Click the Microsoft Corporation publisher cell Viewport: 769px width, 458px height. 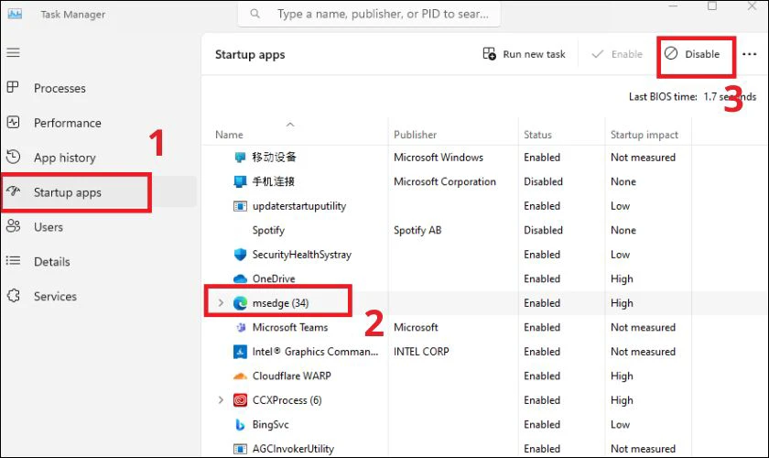click(444, 181)
